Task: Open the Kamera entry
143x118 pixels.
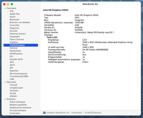Action: [x=13, y=48]
